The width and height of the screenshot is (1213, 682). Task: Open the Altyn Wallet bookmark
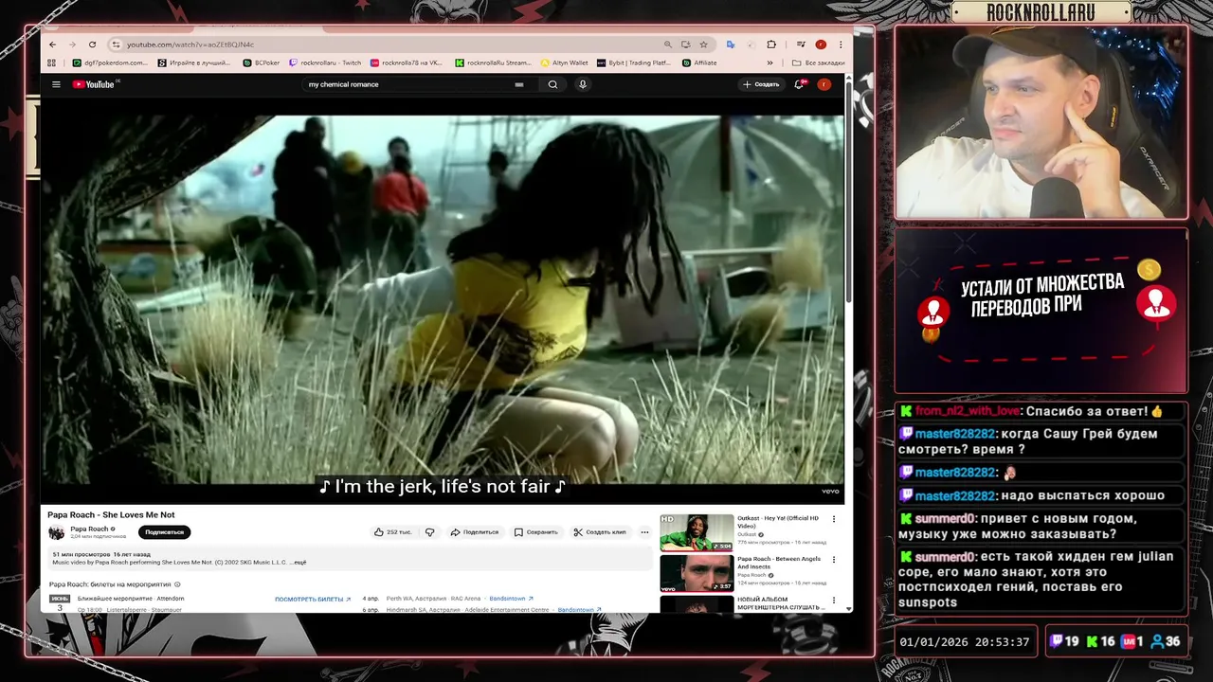pos(565,63)
